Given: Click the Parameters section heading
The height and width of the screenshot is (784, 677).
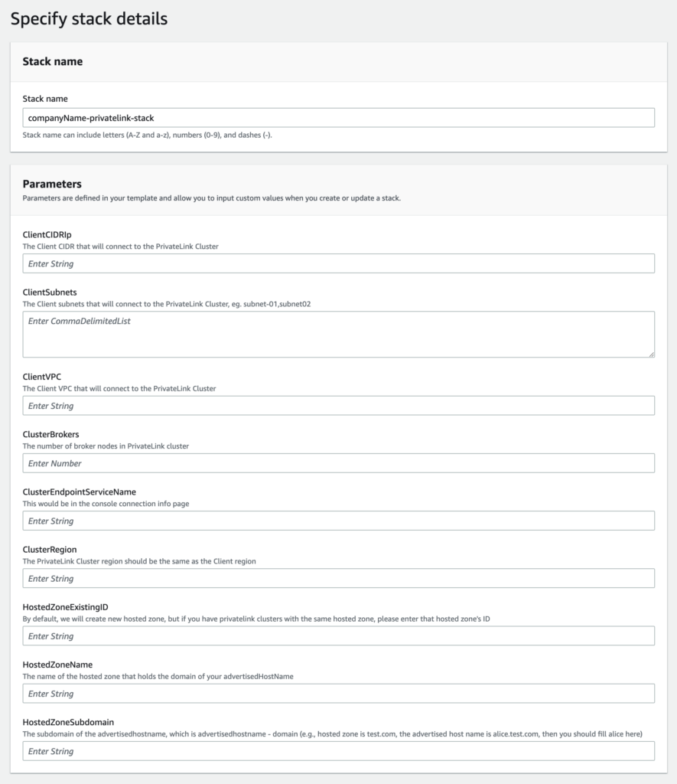Looking at the screenshot, I should click(x=52, y=184).
